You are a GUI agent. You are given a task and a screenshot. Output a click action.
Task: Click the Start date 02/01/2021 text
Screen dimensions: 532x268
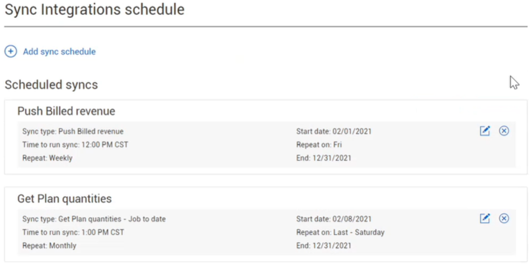pyautogui.click(x=333, y=131)
